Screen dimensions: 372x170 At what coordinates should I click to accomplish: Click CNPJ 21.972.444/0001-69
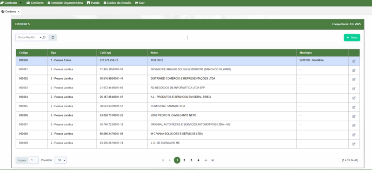[111, 88]
